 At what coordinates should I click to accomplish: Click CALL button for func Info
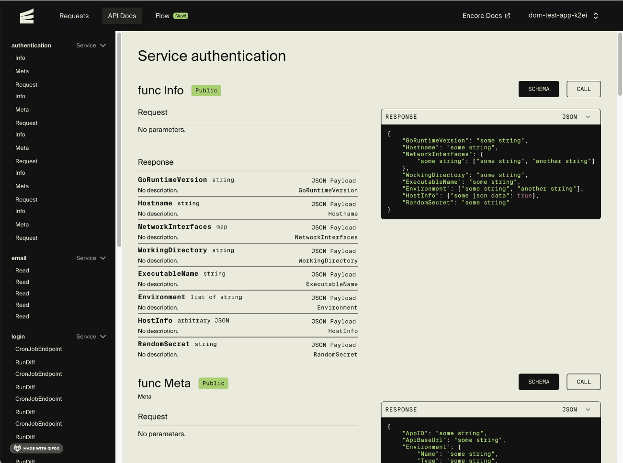[x=584, y=89]
